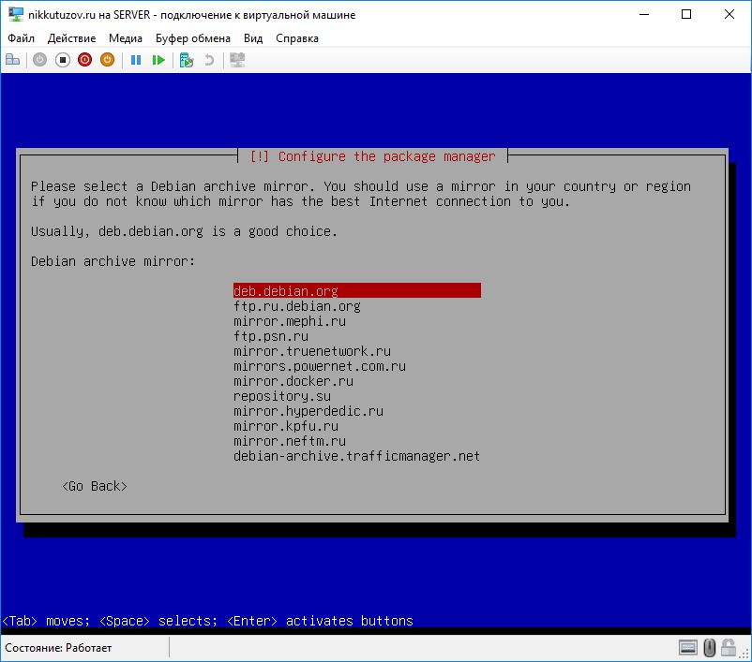Image resolution: width=752 pixels, height=662 pixels.
Task: Click the Ctrl+Alt+Del toolbar icon
Action: [13, 60]
